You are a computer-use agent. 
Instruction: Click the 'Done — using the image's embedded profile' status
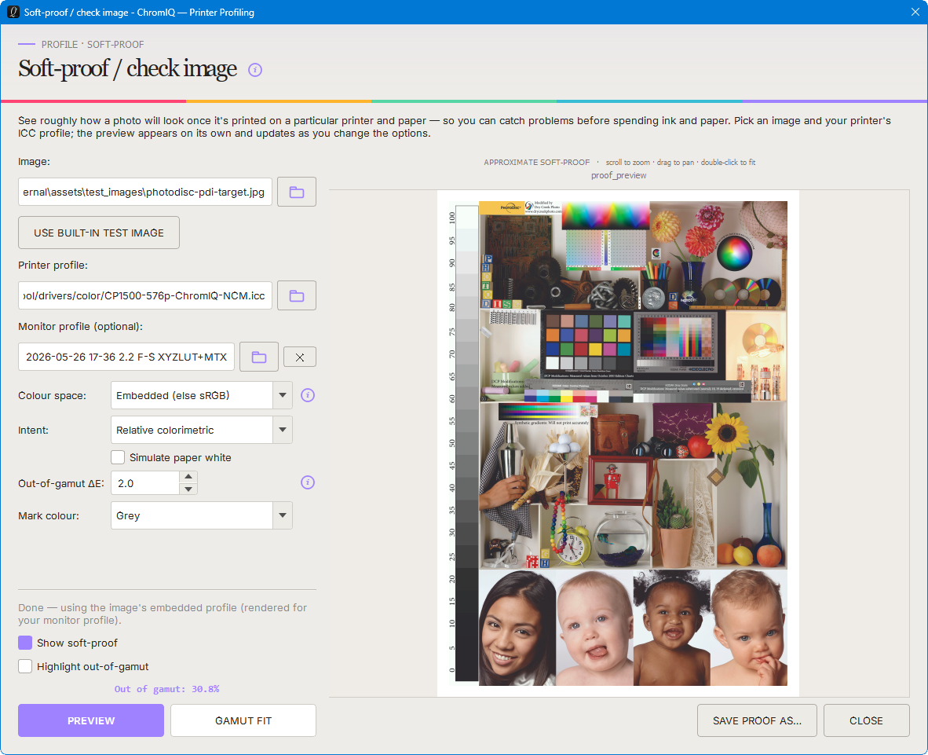163,614
